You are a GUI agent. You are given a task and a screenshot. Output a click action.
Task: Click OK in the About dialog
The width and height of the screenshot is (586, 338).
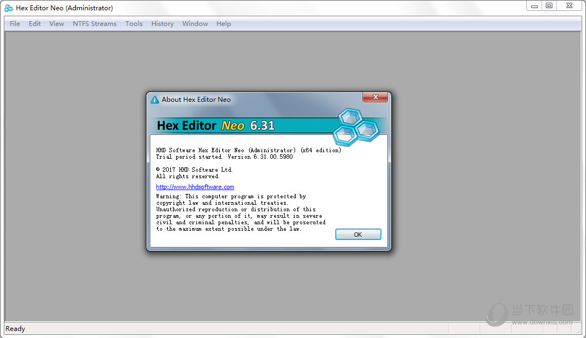358,235
